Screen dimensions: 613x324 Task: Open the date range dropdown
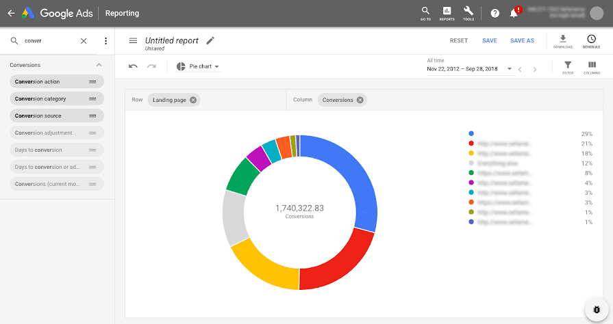pyautogui.click(x=510, y=69)
